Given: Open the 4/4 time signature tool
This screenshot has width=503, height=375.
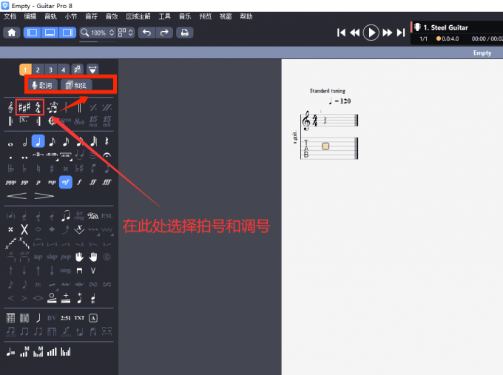Looking at the screenshot, I should (x=38, y=107).
